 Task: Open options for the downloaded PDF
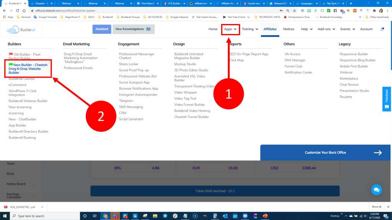tap(42, 207)
